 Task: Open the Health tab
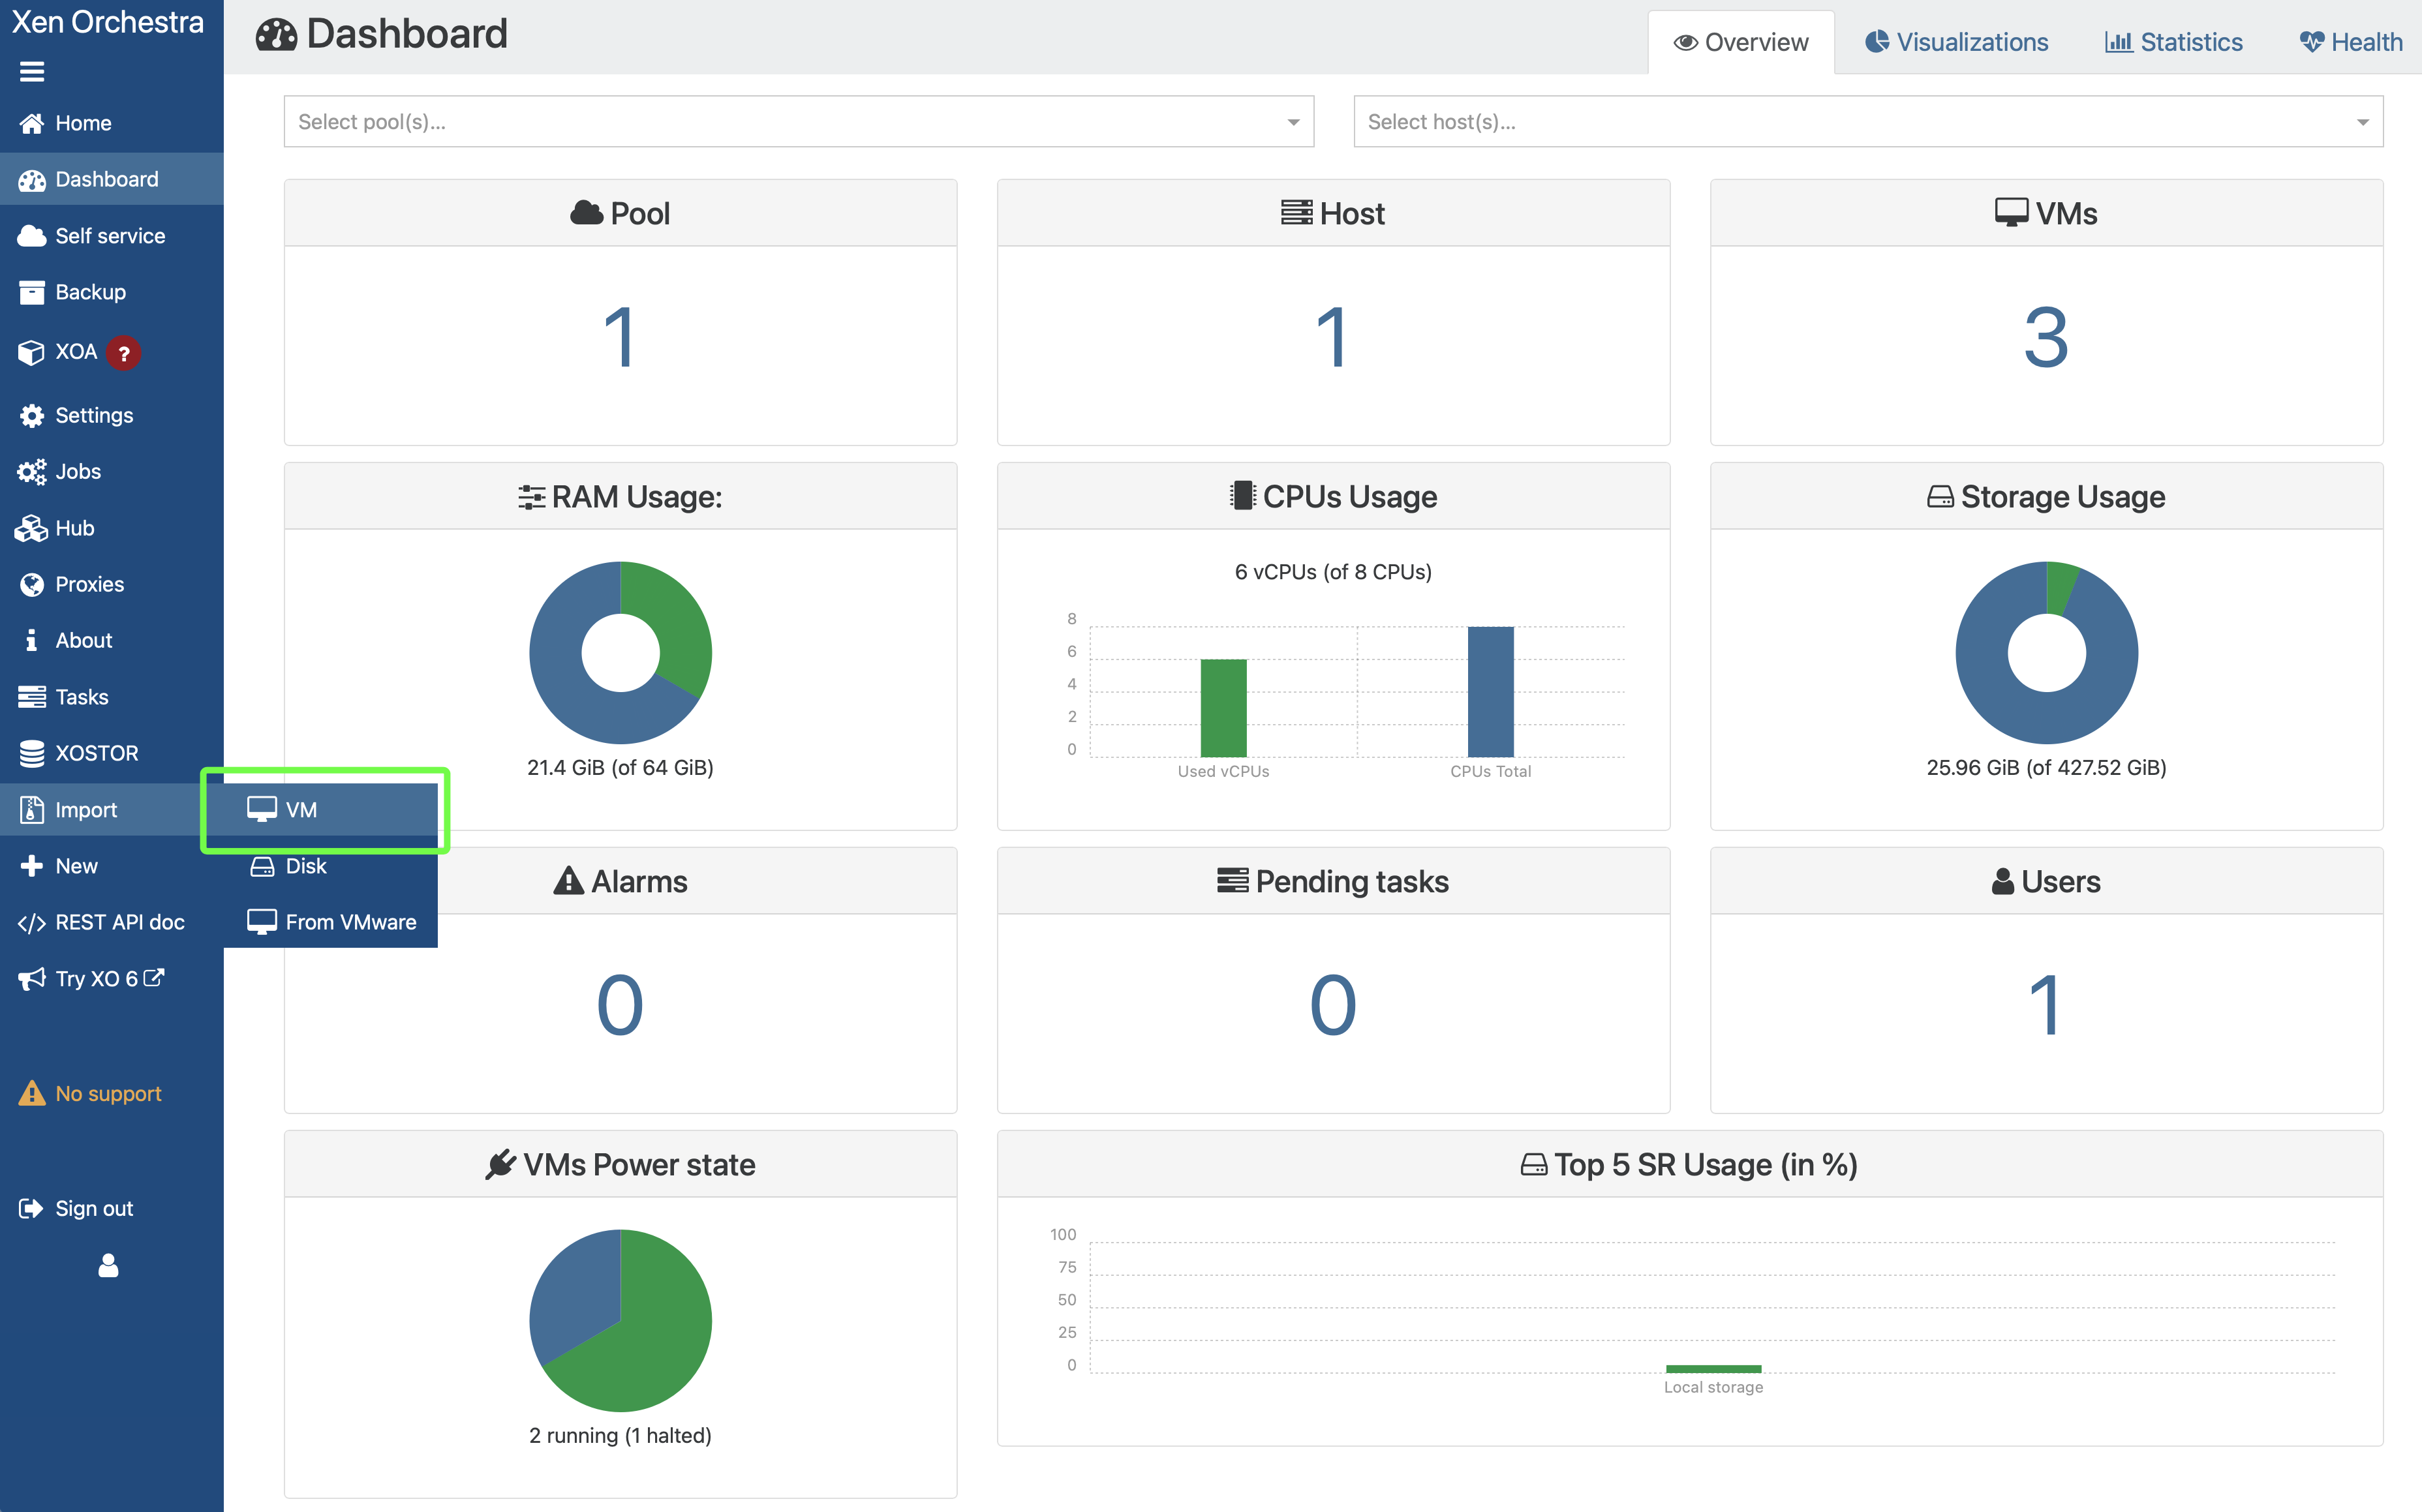[x=2350, y=42]
